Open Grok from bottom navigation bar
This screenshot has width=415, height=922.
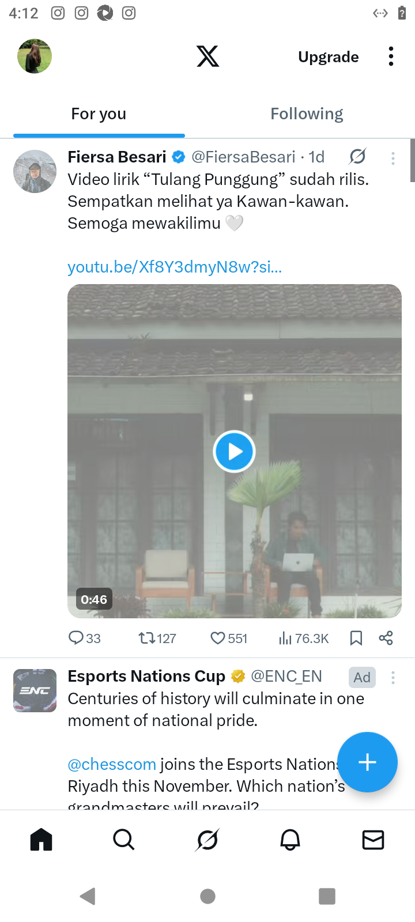point(207,840)
